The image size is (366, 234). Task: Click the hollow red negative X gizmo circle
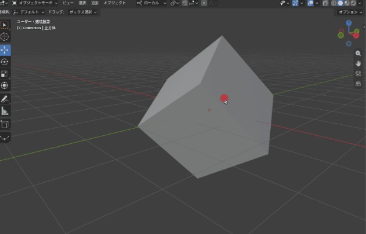tap(342, 30)
